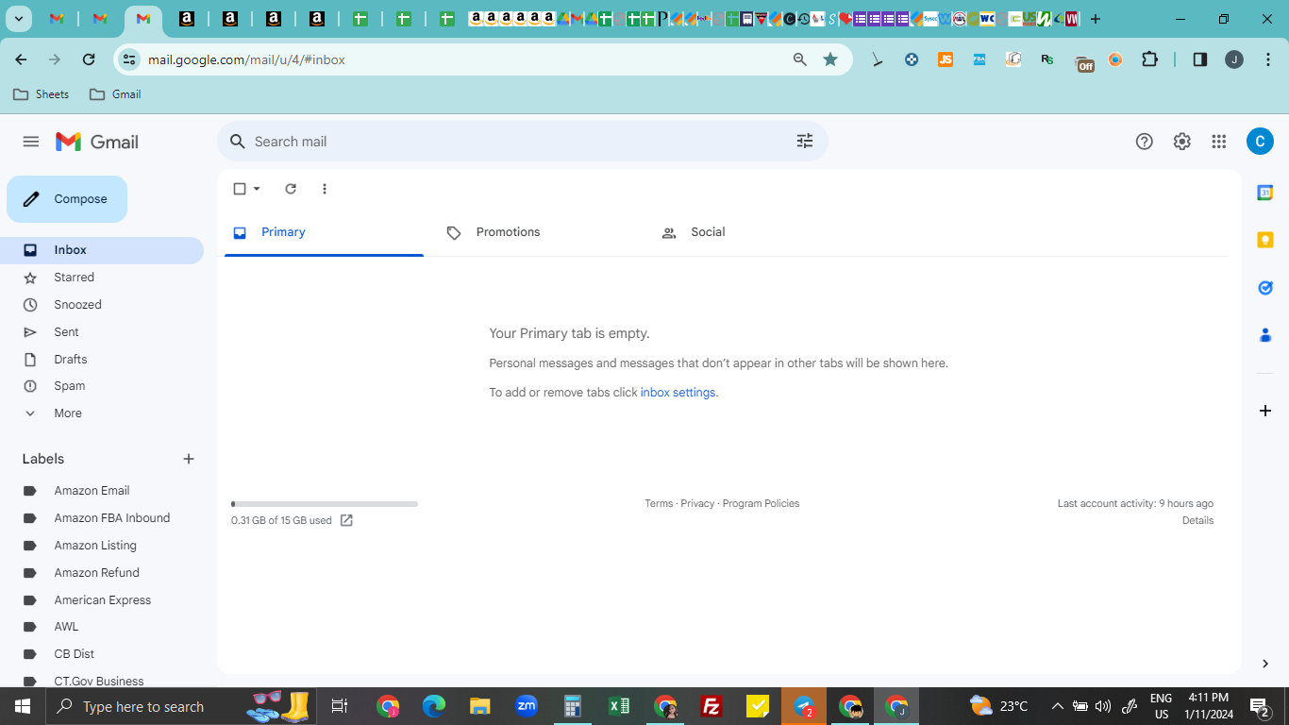Open Excel from the taskbar
1289x725 pixels.
click(619, 706)
